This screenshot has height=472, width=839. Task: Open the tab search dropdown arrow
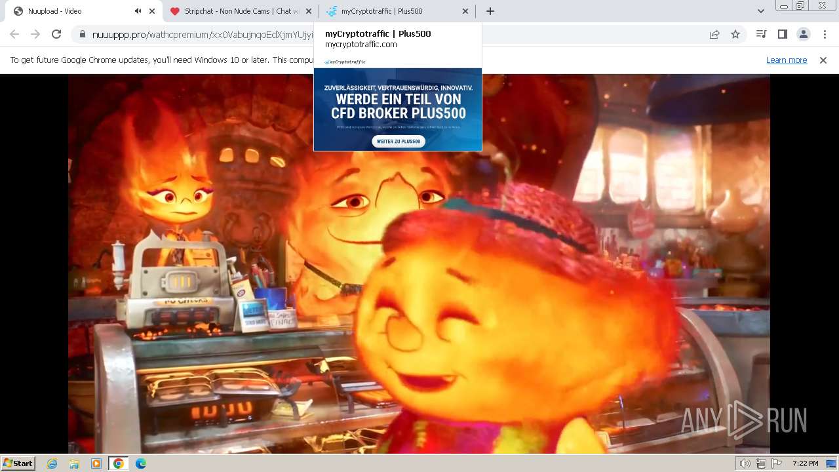click(x=760, y=11)
